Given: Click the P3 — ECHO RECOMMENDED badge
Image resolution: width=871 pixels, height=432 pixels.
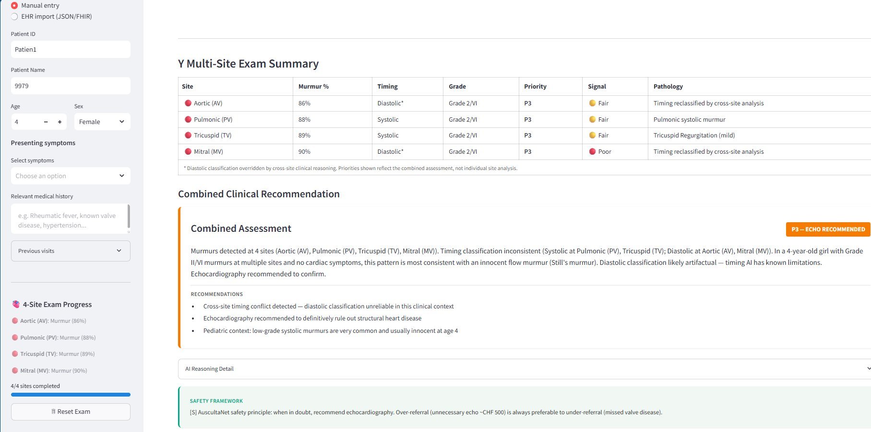Looking at the screenshot, I should pos(827,229).
